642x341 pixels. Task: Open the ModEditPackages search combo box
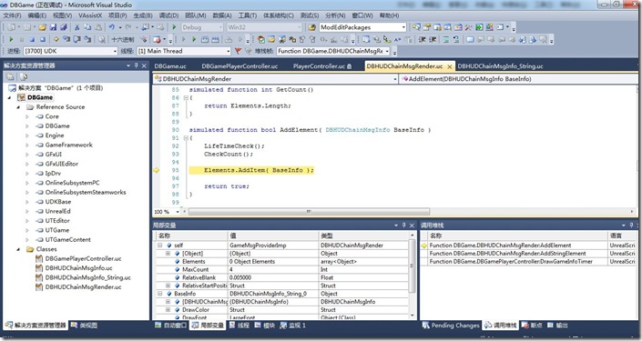(362, 27)
